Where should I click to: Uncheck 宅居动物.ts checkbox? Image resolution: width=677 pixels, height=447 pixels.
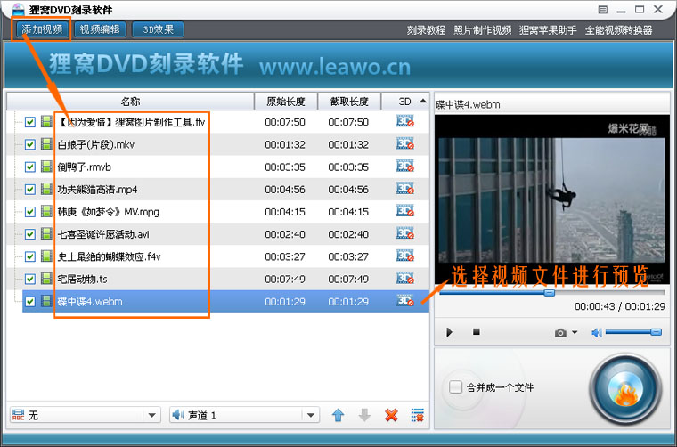[29, 280]
